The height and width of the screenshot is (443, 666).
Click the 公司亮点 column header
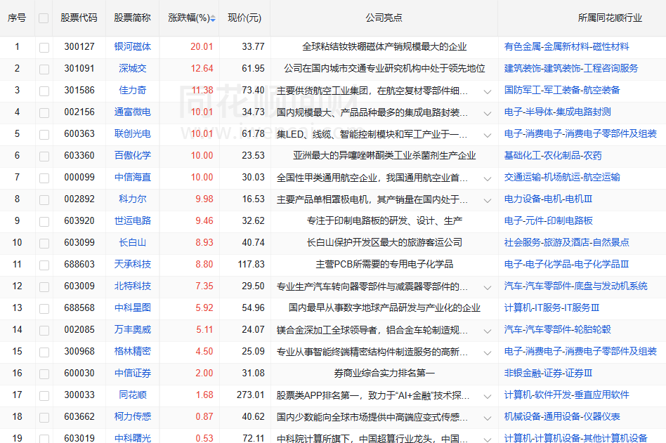coord(384,18)
